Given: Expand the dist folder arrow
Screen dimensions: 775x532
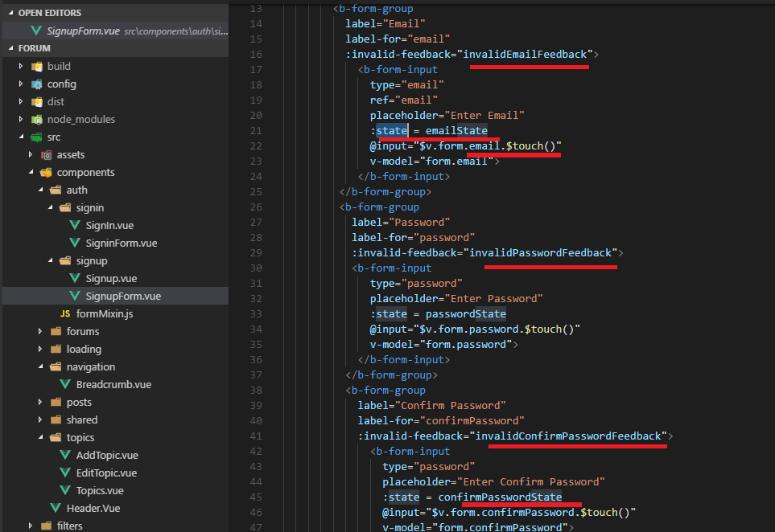Looking at the screenshot, I should pyautogui.click(x=21, y=102).
